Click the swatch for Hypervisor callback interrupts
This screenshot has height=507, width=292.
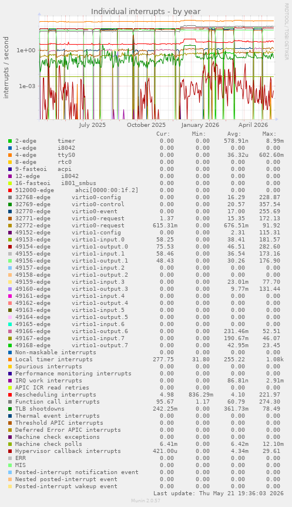click(x=10, y=451)
